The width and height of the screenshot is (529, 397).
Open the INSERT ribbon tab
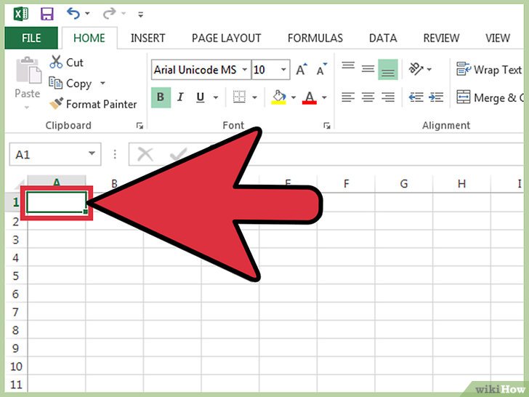[148, 38]
